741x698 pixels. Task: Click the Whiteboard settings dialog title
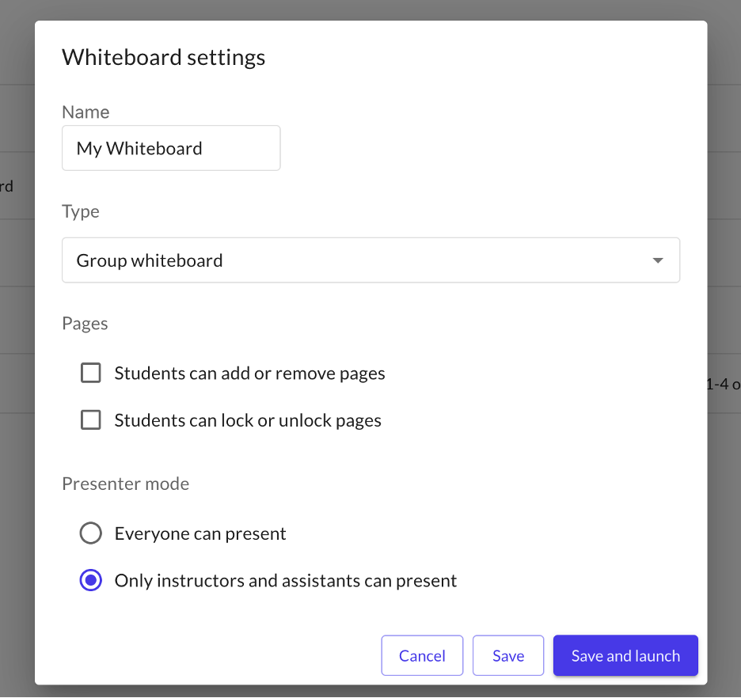click(x=164, y=58)
